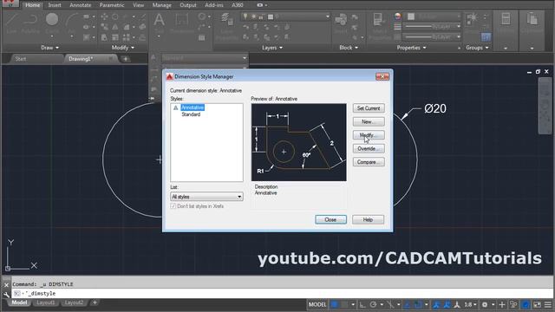Switch to the Insert ribbon tab
555x312 pixels.
point(55,5)
